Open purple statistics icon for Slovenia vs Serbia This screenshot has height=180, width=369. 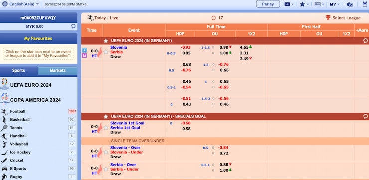pyautogui.click(x=84, y=56)
